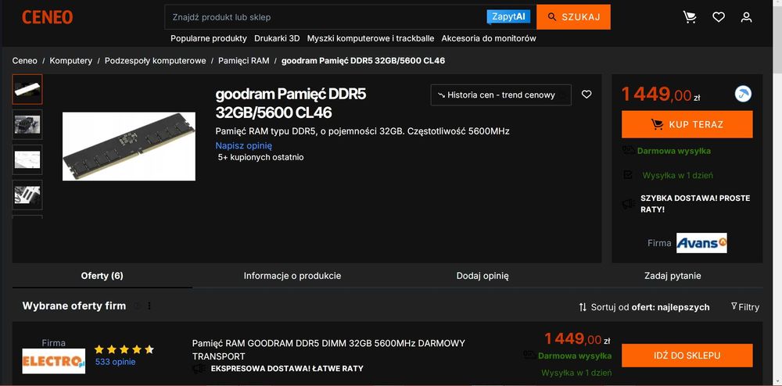Image resolution: width=782 pixels, height=386 pixels.
Task: Open Sortuj od ofert: najlepszych sort dropdown
Action: (644, 307)
